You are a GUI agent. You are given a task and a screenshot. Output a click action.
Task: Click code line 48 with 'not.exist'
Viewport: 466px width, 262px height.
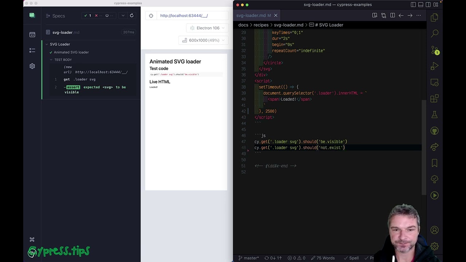tap(300, 148)
